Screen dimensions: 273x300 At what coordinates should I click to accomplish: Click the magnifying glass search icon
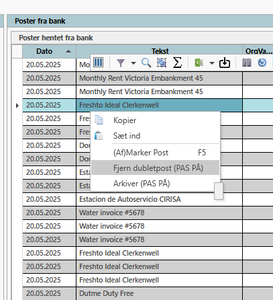146,63
